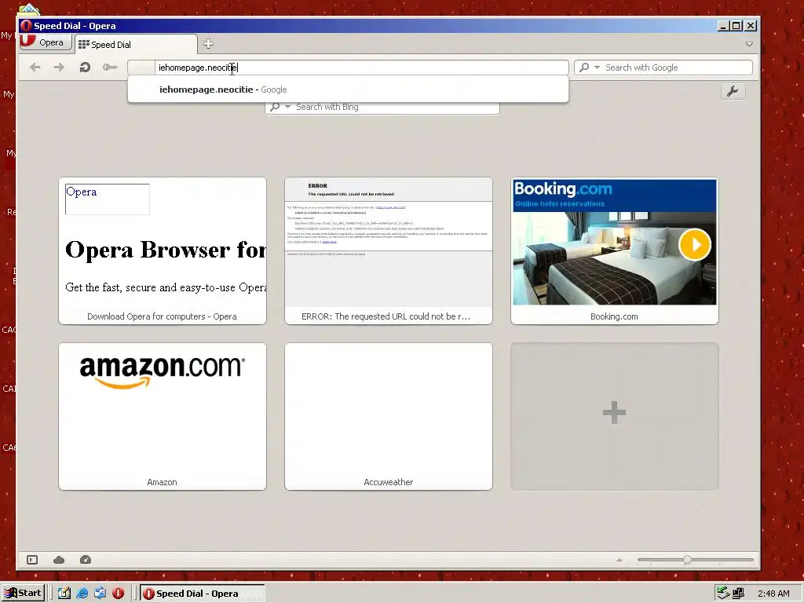Click the small arrow beside zoom slider
This screenshot has height=603, width=804.
coord(619,560)
